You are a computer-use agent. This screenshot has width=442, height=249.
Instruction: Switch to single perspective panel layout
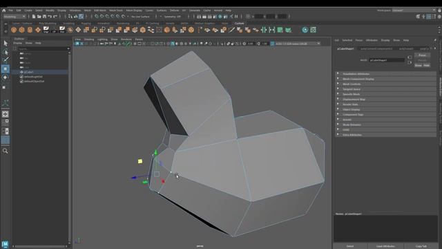[x=6, y=114]
